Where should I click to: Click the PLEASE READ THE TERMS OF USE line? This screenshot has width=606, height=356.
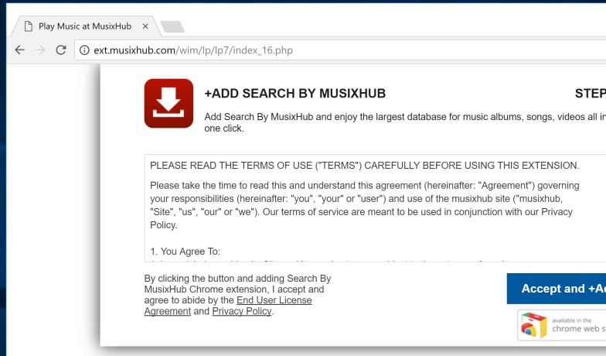tap(365, 166)
